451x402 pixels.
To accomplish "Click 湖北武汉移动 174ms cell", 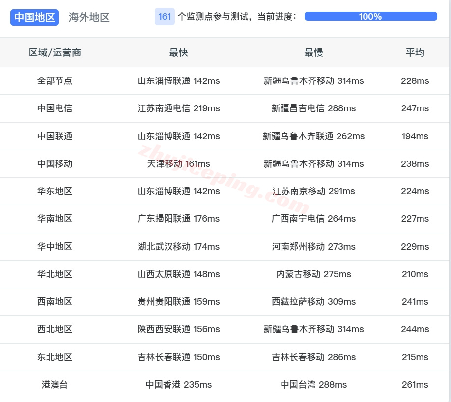I will click(x=178, y=246).
